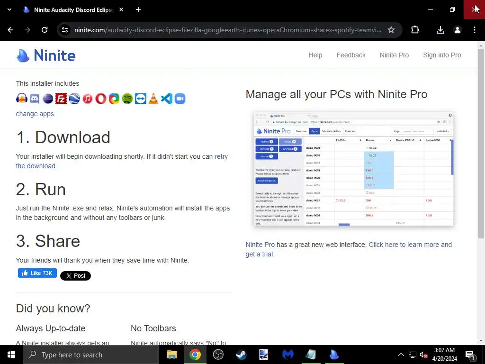
Task: Open the browser extensions puzzle icon
Action: click(x=415, y=30)
